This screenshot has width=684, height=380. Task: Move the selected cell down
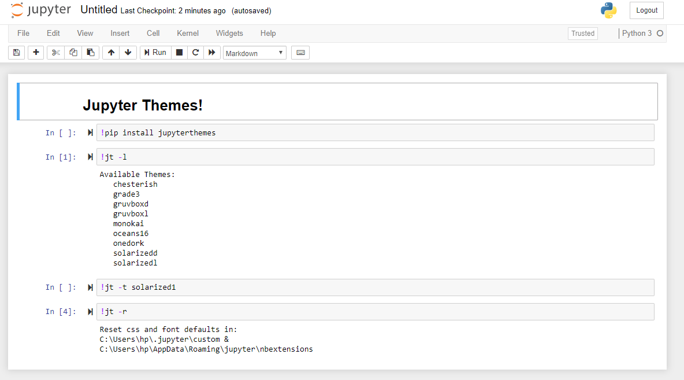coord(128,52)
